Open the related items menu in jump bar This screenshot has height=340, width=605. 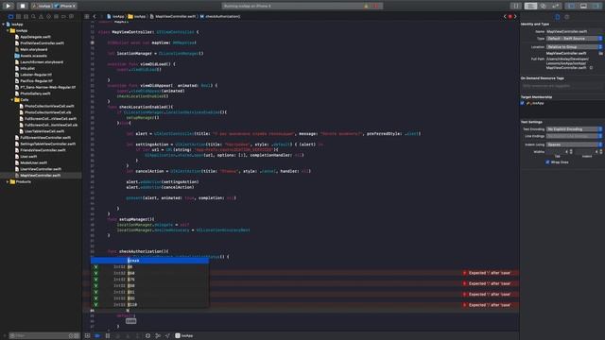(x=87, y=17)
